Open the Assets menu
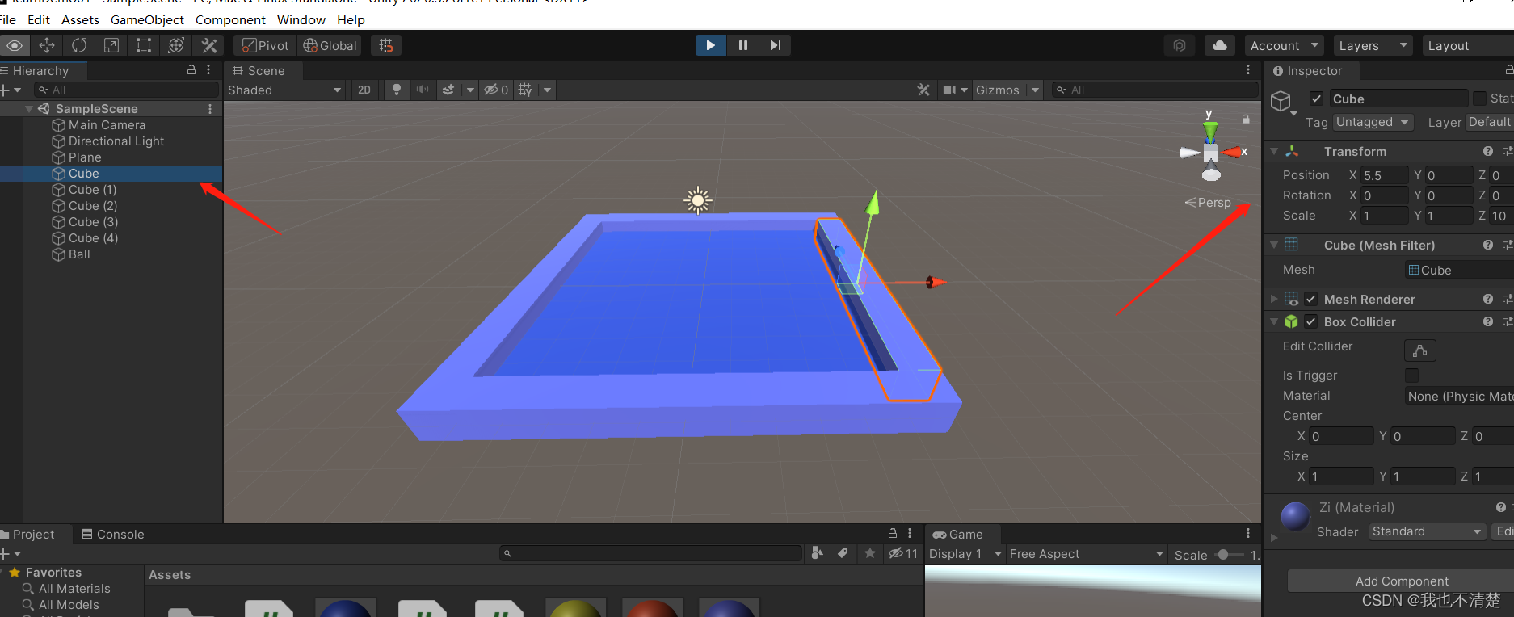This screenshot has width=1514, height=617. tap(80, 19)
